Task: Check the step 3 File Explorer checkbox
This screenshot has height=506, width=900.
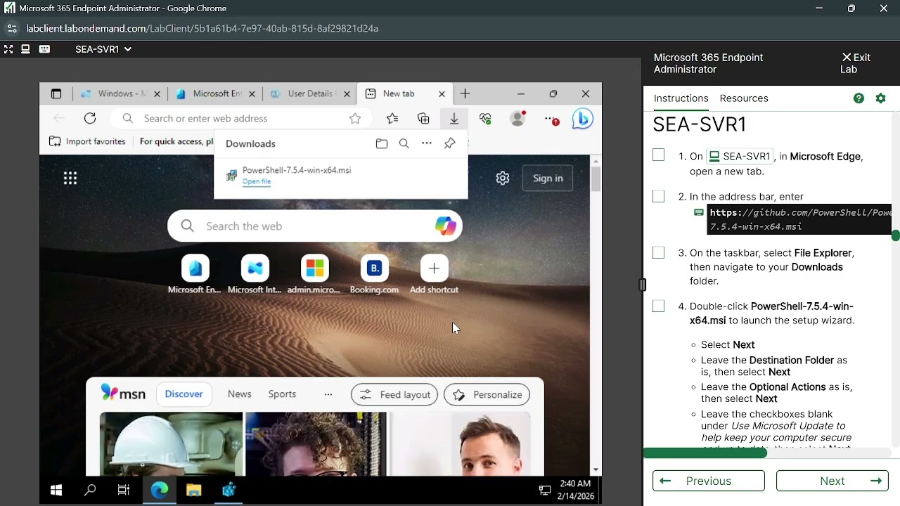Action: pos(658,252)
